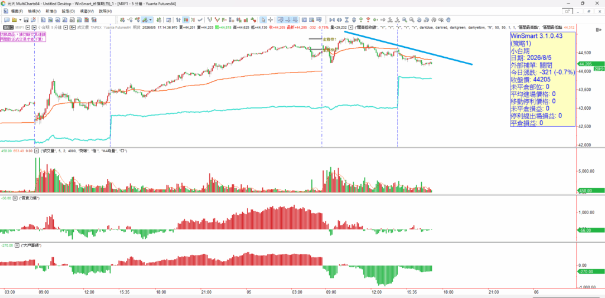Click the zoom in magnifier icon
This screenshot has width=605, height=298.
[x=404, y=19]
